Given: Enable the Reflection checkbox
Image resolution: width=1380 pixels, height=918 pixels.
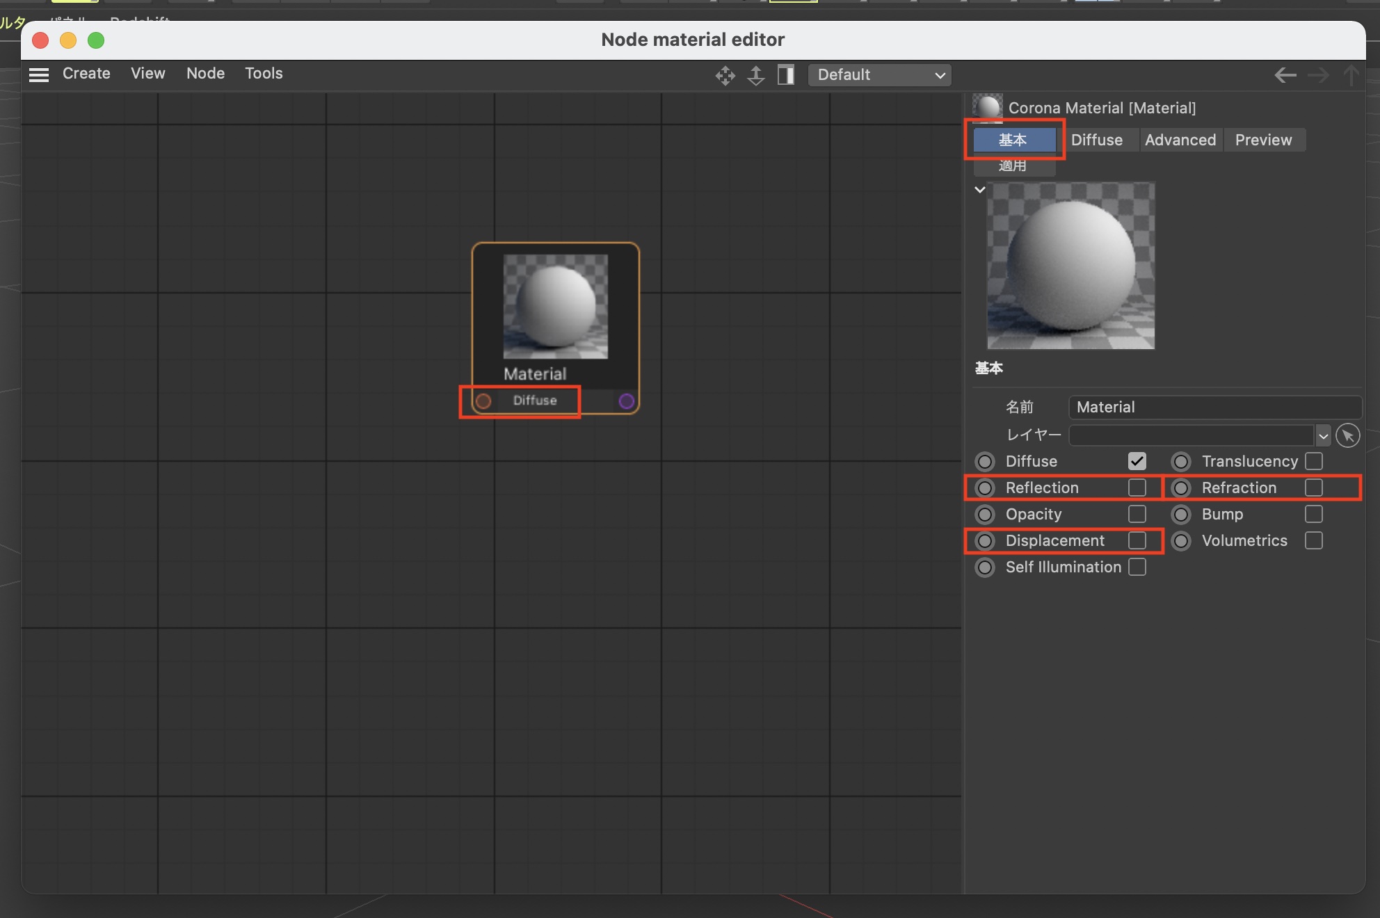Looking at the screenshot, I should 1137,488.
